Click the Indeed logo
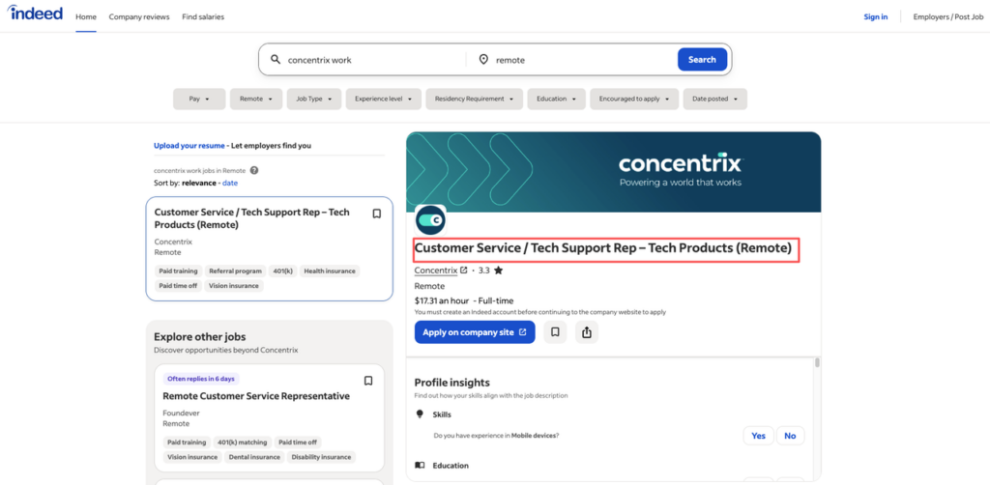 pyautogui.click(x=36, y=13)
